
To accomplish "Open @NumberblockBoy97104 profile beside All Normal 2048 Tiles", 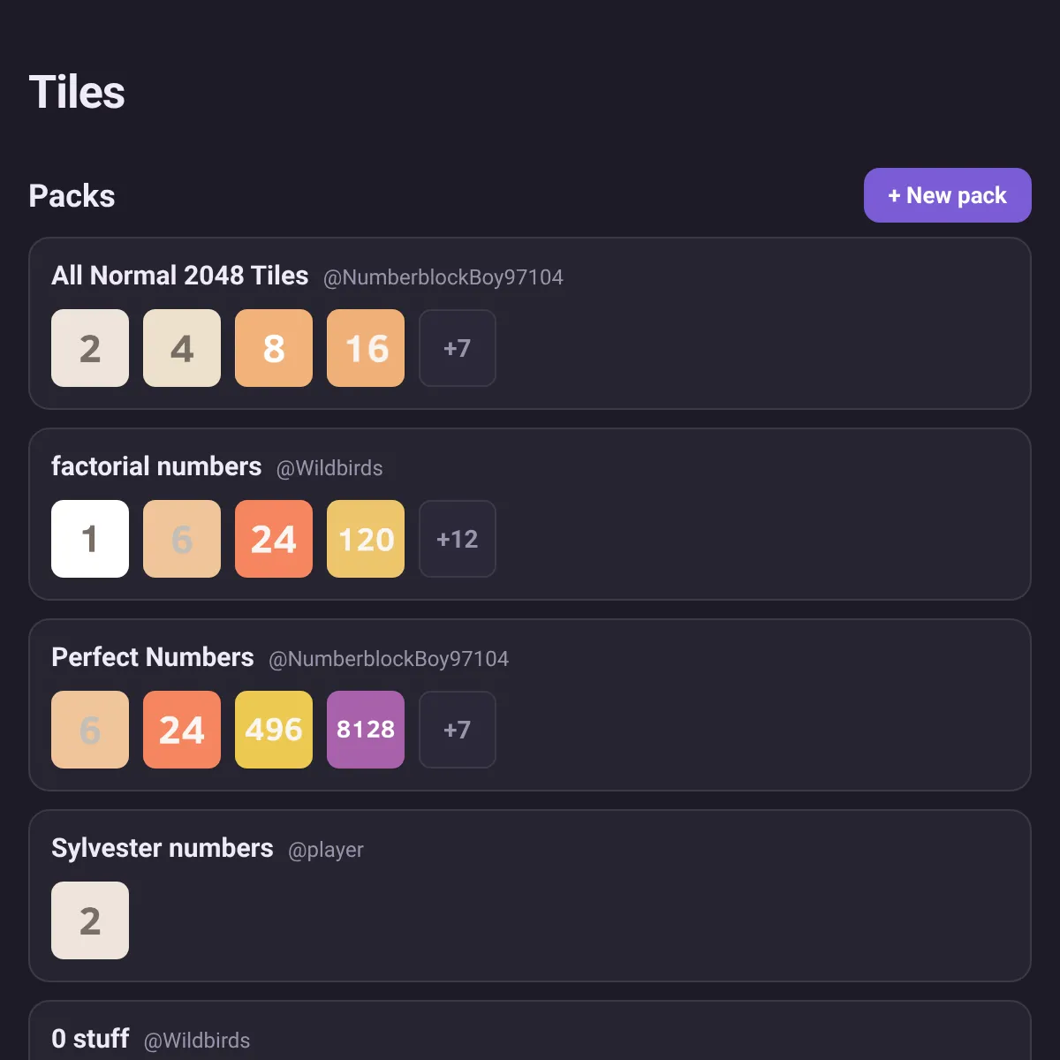I will pyautogui.click(x=443, y=277).
